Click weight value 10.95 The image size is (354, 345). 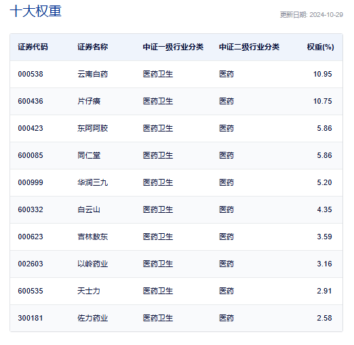tap(323, 74)
